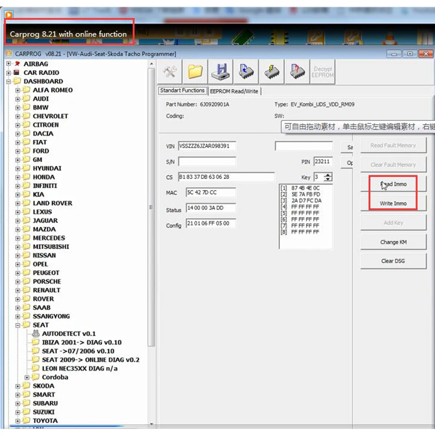Expand the AIRBAG tree node
The height and width of the screenshot is (435, 435).
9,64
